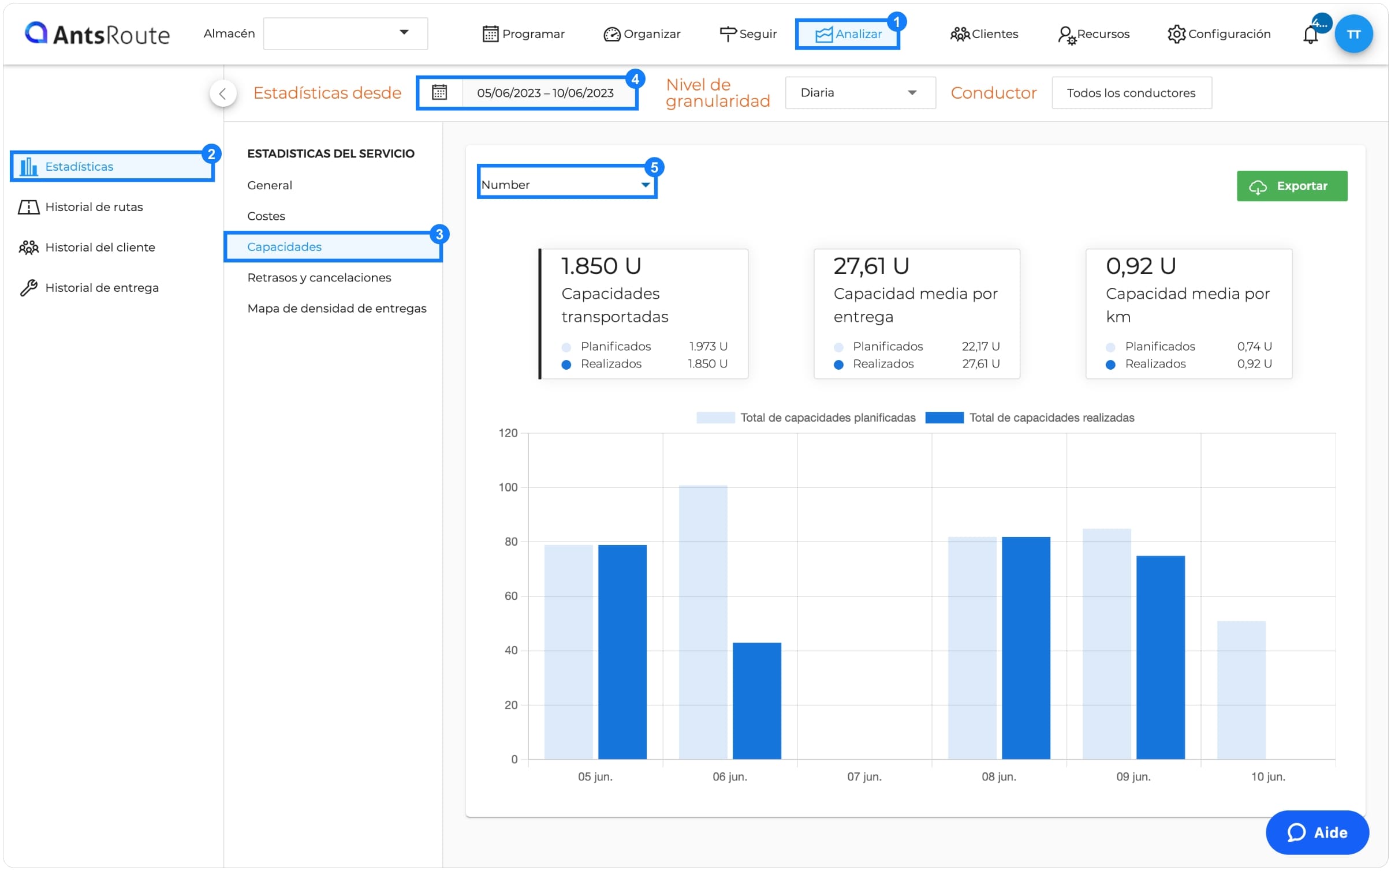Select Estadísticas in the sidebar
Screen dimensions: 1391x871
click(x=113, y=166)
